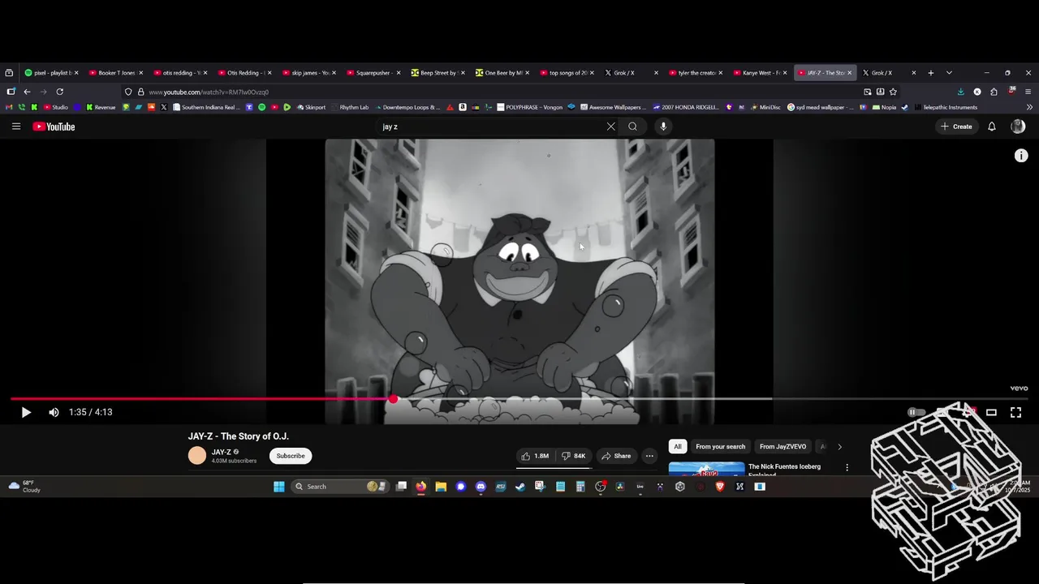Open options for Nick Fuentes Iceberg video
This screenshot has width=1039, height=584.
pyautogui.click(x=847, y=467)
